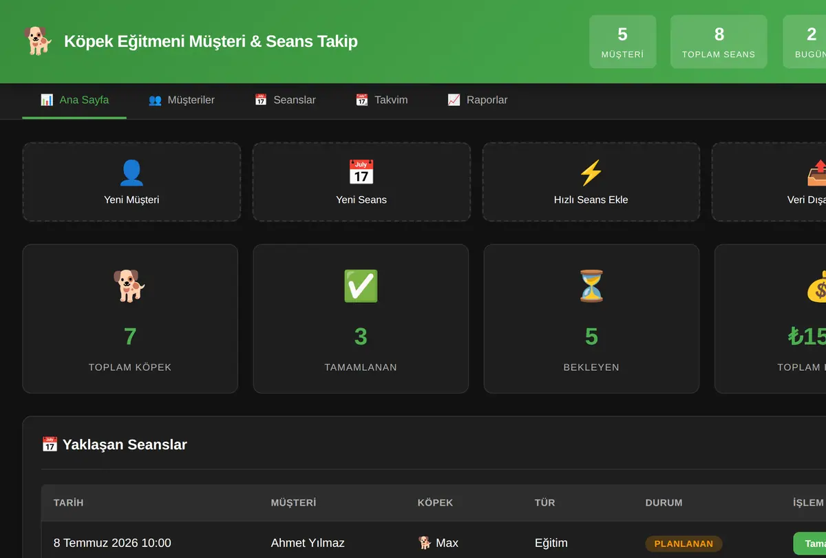Open the Ana Sayfa tab

click(74, 100)
